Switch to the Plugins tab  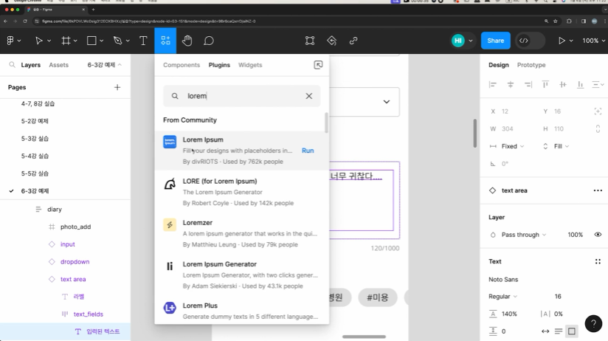pyautogui.click(x=219, y=65)
